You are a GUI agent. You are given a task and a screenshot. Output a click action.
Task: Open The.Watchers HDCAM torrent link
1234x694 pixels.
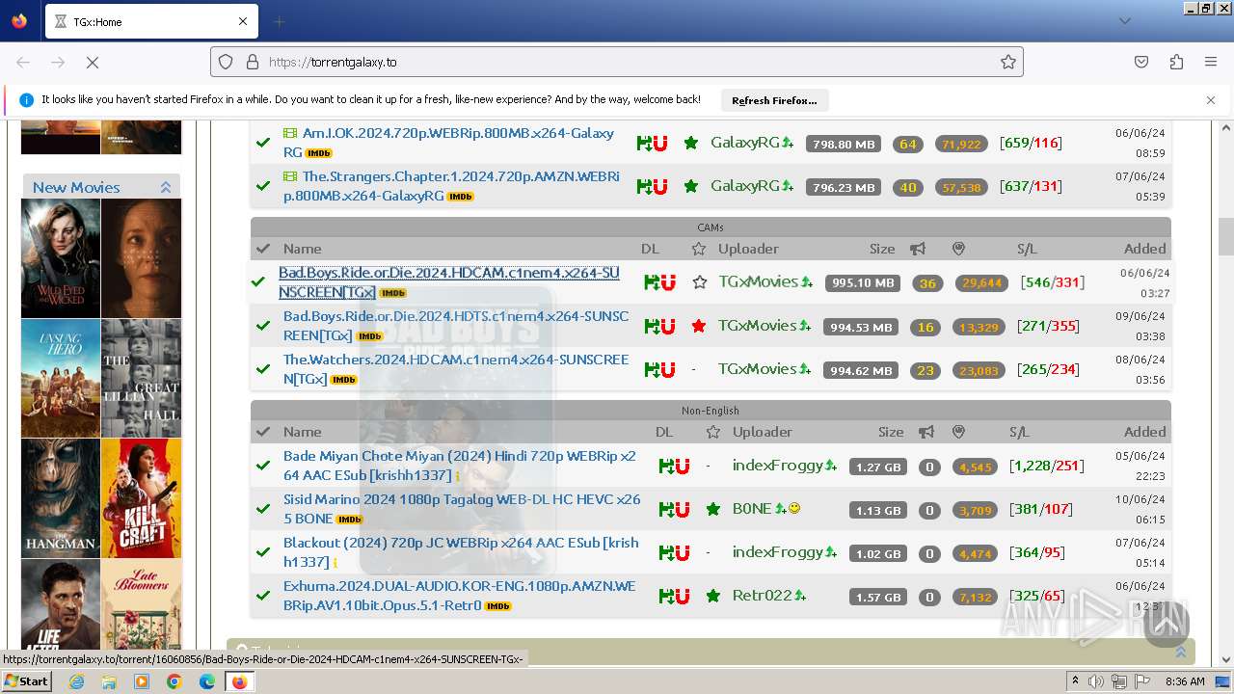tap(456, 369)
